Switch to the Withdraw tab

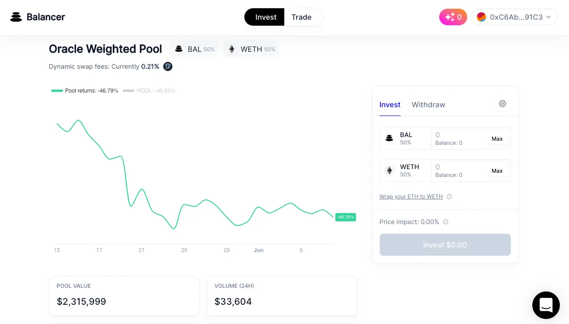[428, 104]
